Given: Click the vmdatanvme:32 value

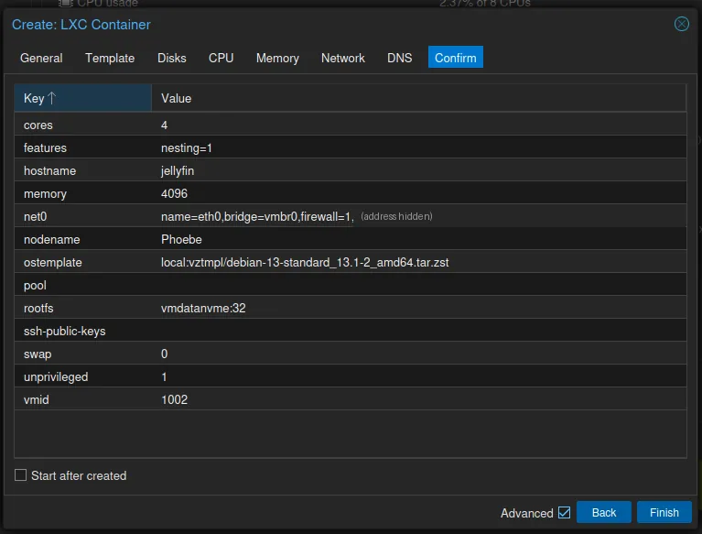Looking at the screenshot, I should [x=203, y=308].
